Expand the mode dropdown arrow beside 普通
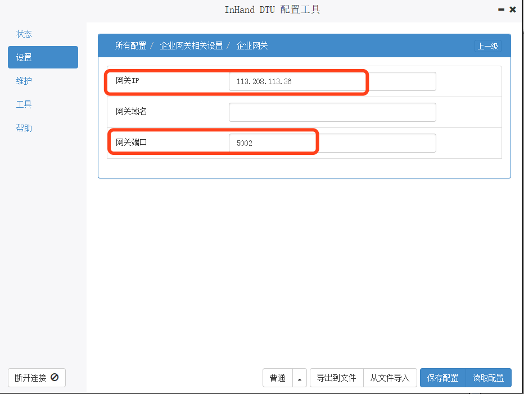This screenshot has height=394, width=524. click(x=300, y=378)
